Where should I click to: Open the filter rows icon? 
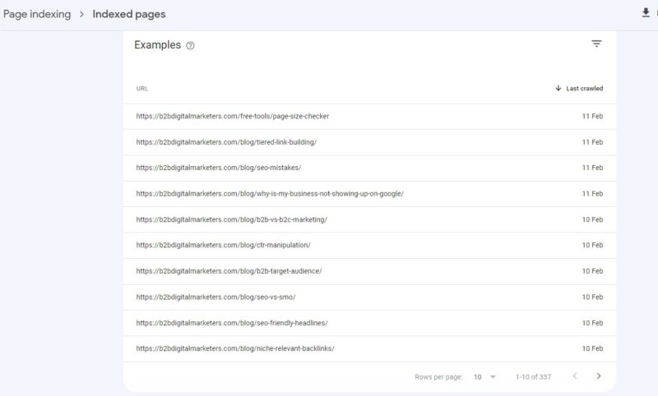(596, 44)
